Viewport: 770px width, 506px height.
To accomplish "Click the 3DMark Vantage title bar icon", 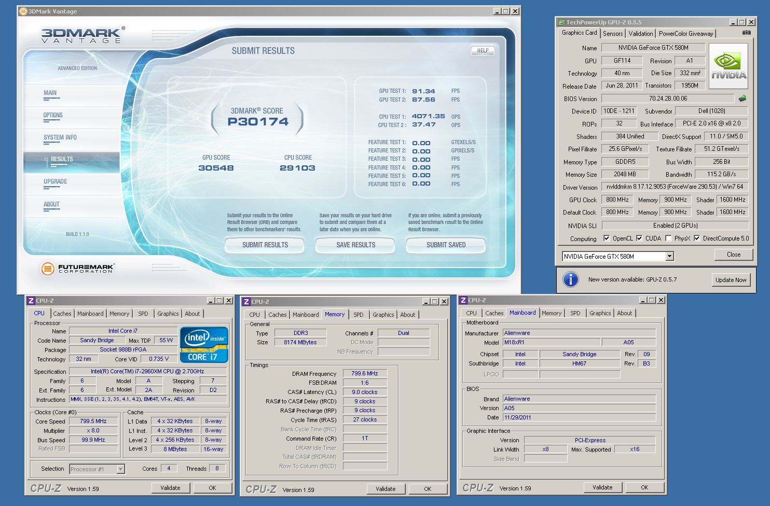I will [23, 11].
